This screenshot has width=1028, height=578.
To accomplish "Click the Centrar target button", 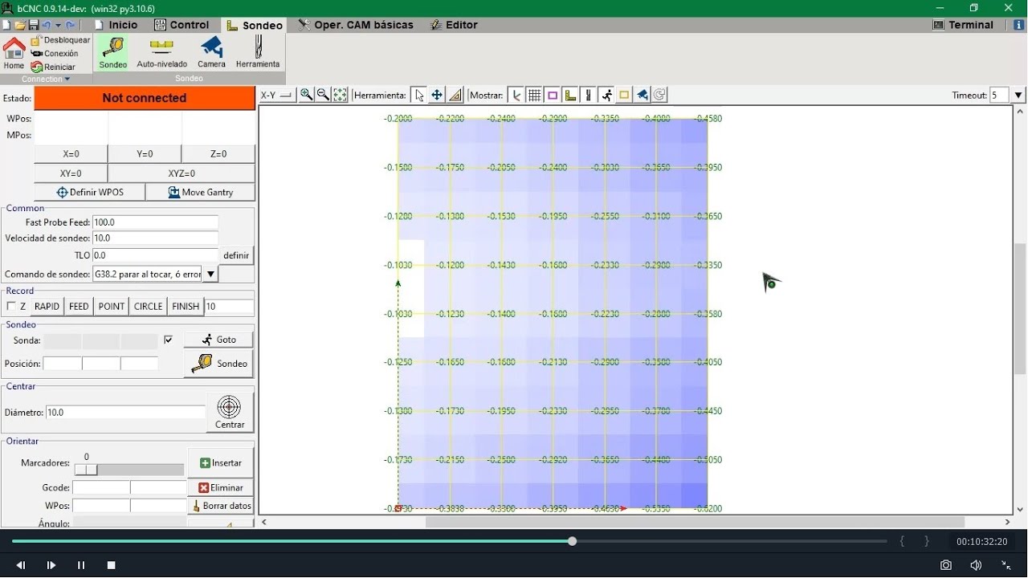I will click(x=230, y=413).
